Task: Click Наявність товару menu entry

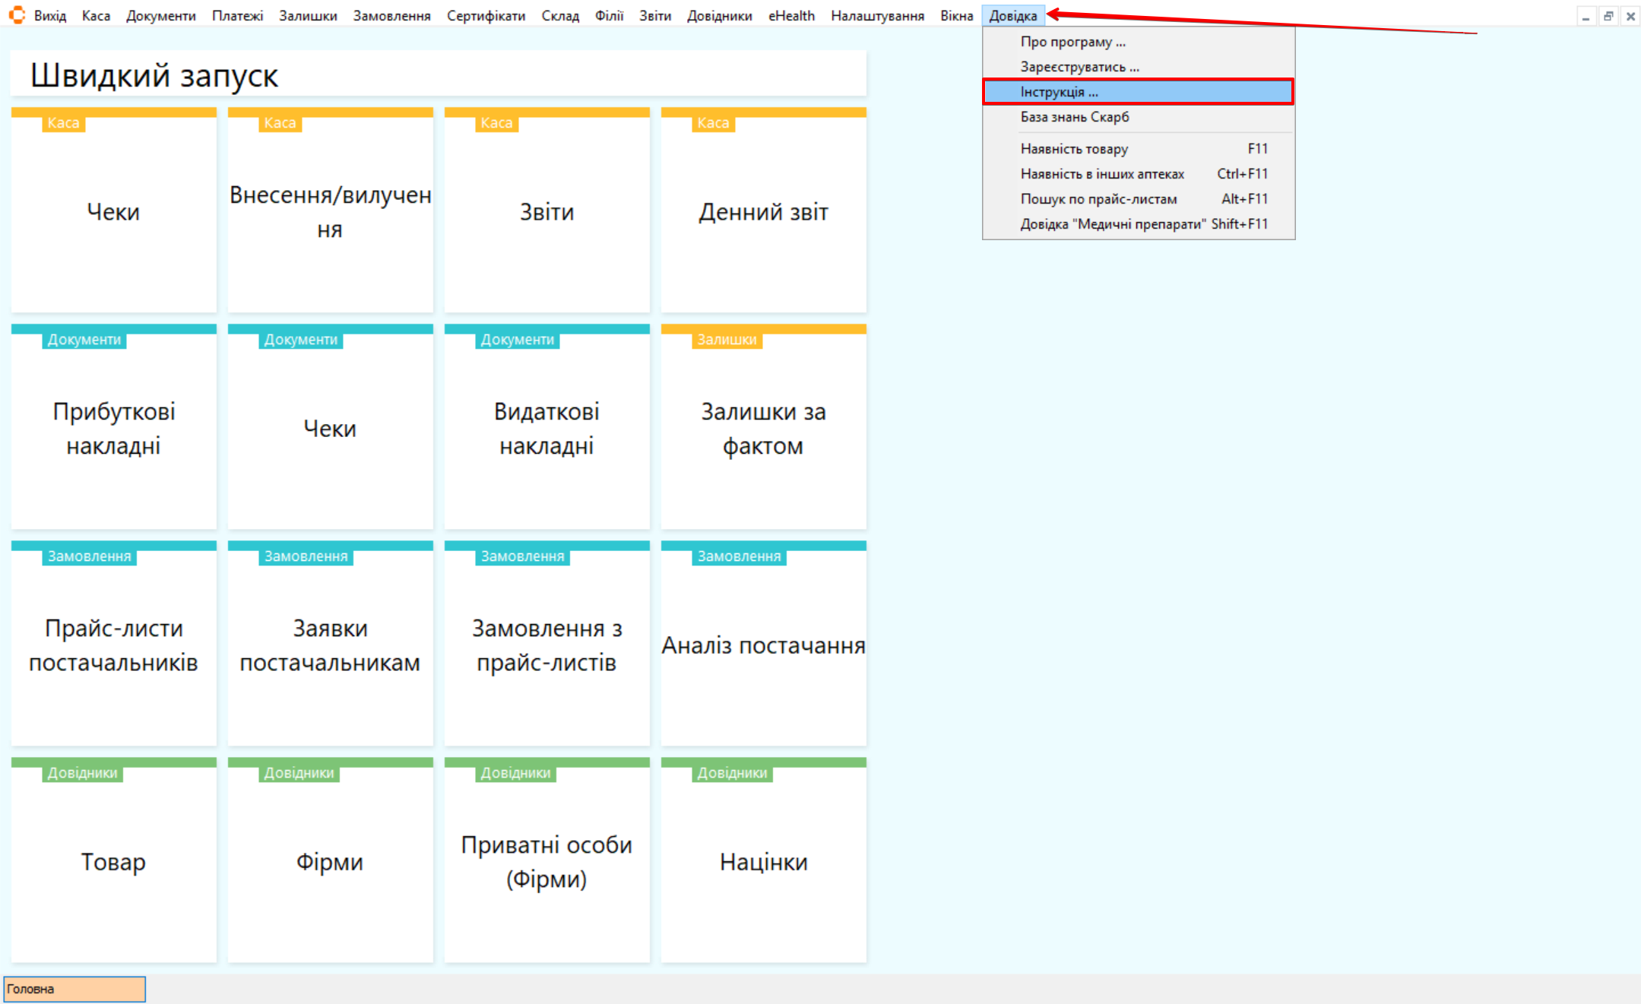Action: pos(1073,149)
